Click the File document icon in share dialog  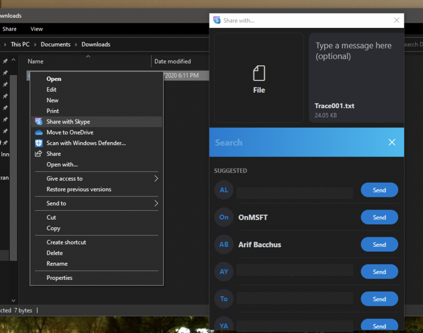coord(259,73)
